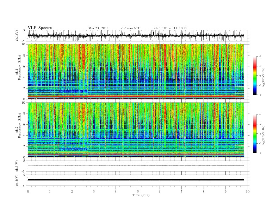Image resolution: width=279 pixels, height=215 pixels.
Task: Click the "Time (min)" axis label
Action: pos(141,195)
